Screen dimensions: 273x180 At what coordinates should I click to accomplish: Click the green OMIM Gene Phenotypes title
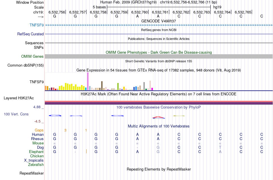159,52
